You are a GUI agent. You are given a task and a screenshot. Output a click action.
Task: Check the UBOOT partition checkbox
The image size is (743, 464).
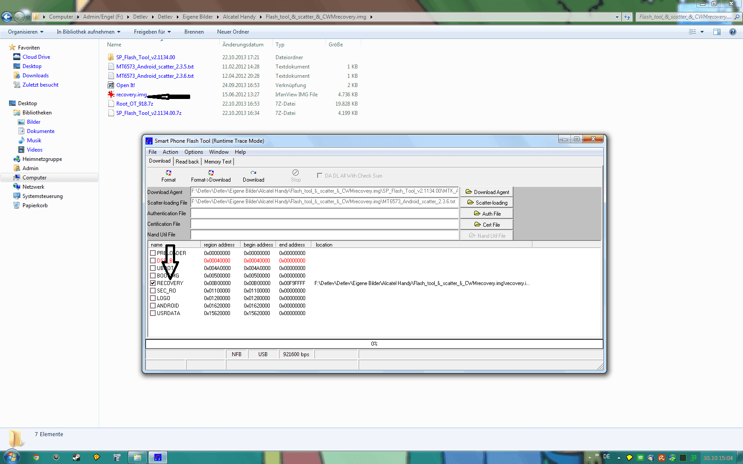[x=153, y=268]
